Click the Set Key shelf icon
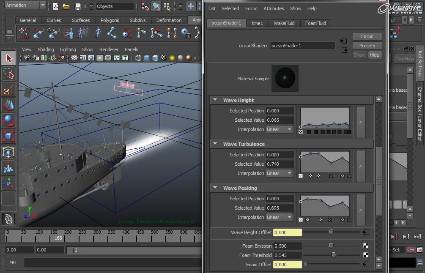The width and height of the screenshot is (425, 273). 25,33
